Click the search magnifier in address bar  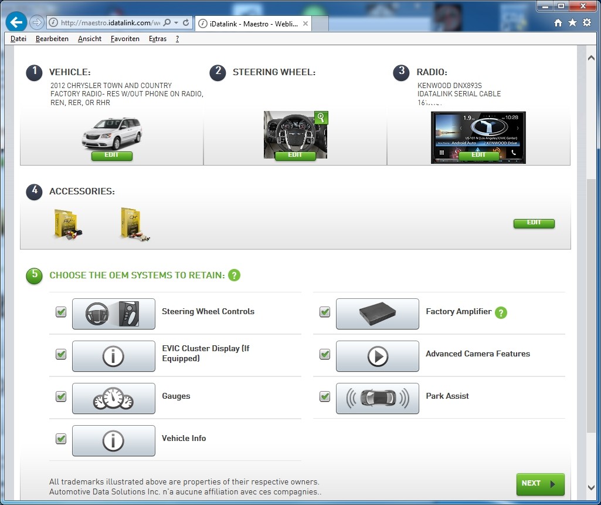[x=167, y=23]
